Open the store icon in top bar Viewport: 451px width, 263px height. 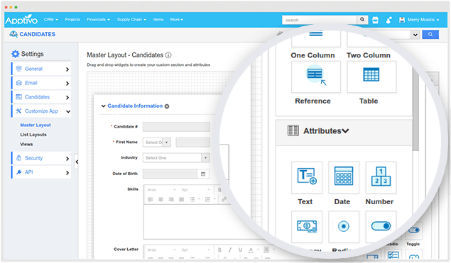[375, 20]
